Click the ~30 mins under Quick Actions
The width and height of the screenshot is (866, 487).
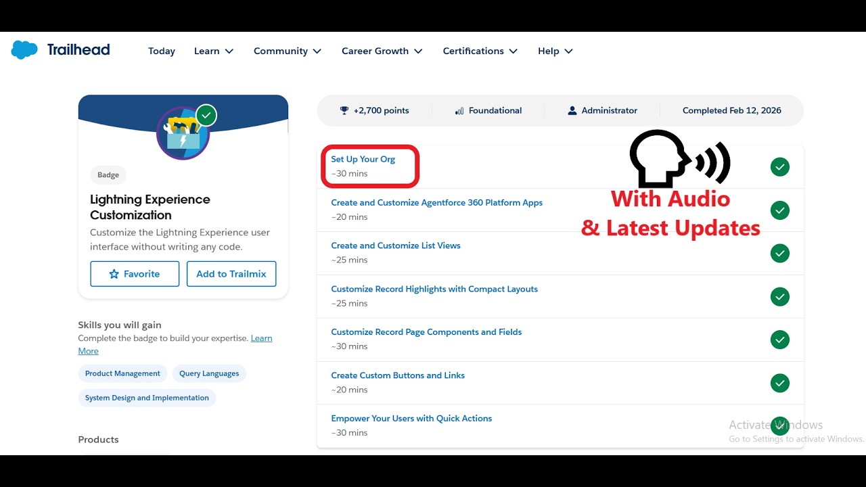coord(349,433)
